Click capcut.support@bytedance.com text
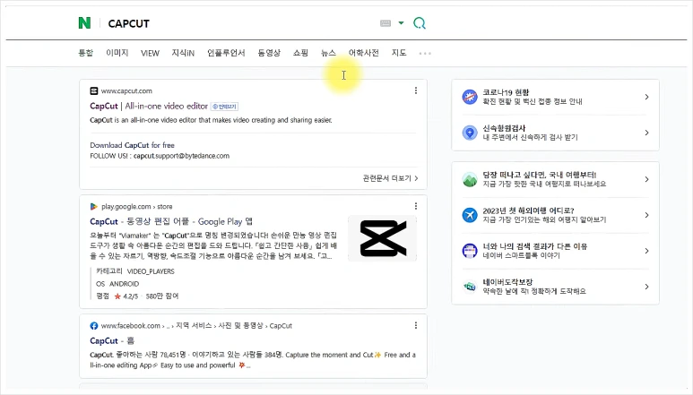The image size is (693, 395). pyautogui.click(x=181, y=156)
